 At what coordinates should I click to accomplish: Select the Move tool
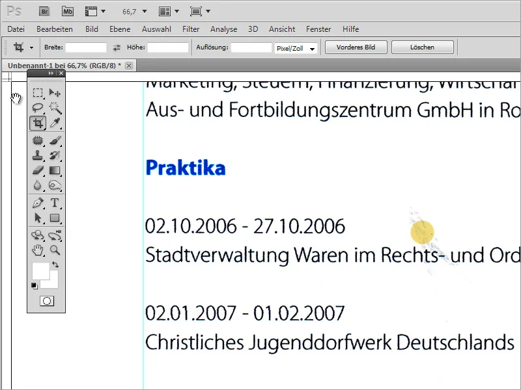tap(55, 93)
